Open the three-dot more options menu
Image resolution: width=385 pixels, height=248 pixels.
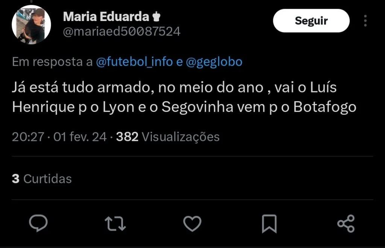tap(365, 21)
